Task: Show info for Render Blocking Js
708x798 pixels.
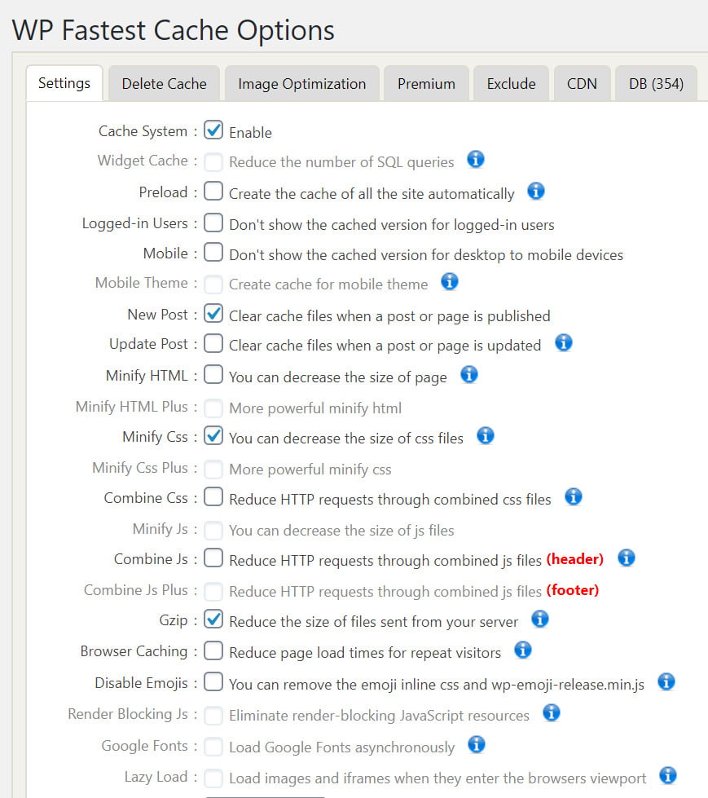Action: 552,713
